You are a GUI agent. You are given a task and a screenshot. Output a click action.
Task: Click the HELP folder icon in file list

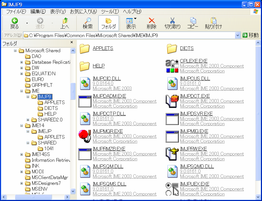click(x=85, y=66)
